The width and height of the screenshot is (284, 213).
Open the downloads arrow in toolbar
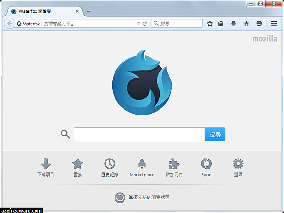click(233, 23)
